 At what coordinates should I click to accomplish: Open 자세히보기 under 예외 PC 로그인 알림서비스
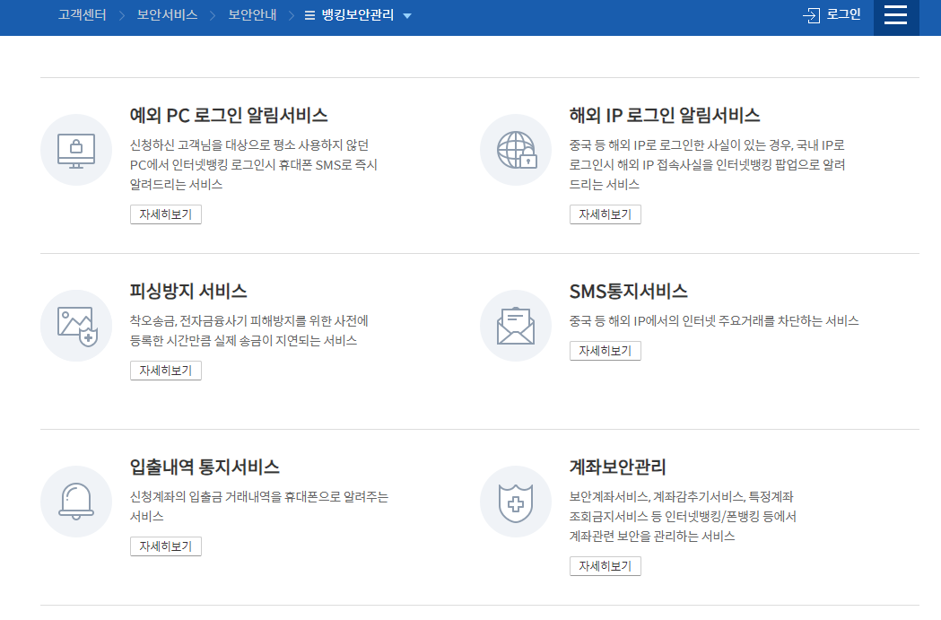coord(165,214)
